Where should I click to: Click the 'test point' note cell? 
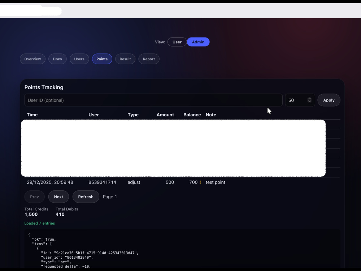[x=216, y=182]
